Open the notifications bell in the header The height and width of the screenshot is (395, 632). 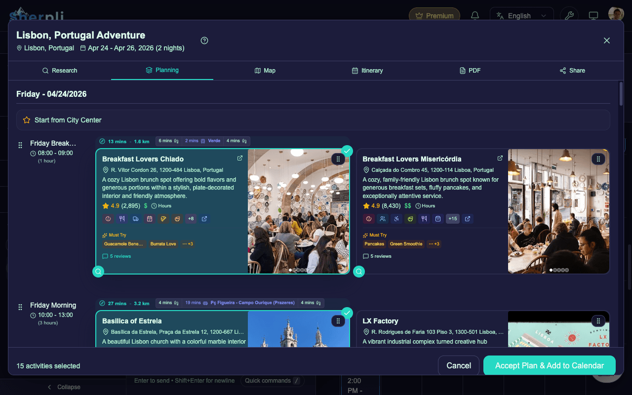point(475,16)
